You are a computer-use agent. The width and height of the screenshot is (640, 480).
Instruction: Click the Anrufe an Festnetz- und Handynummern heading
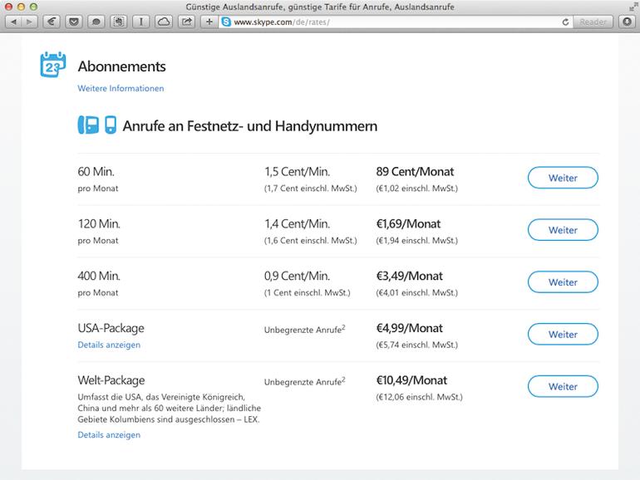250,126
